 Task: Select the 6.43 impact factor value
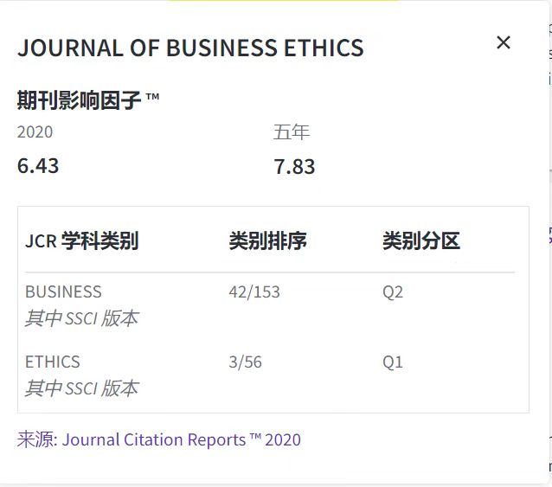click(38, 165)
